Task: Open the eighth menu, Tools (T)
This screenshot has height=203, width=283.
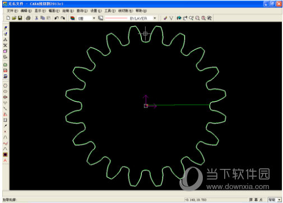Action: pos(110,11)
